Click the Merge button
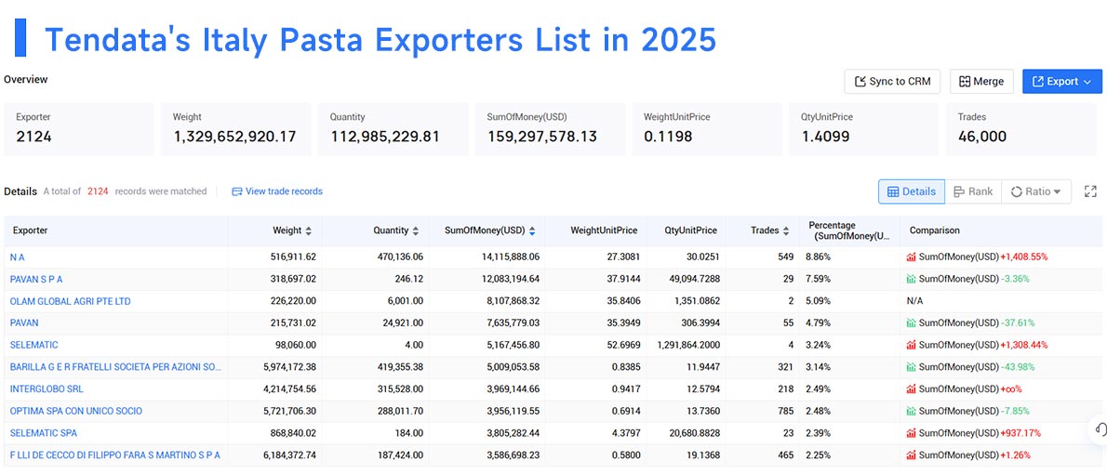Screen dimensions: 1107x474 pos(981,81)
